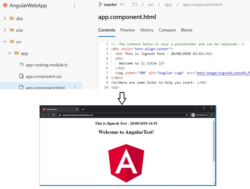Open more options for app.component.html row
This screenshot has width=250, height=189.
75,87
